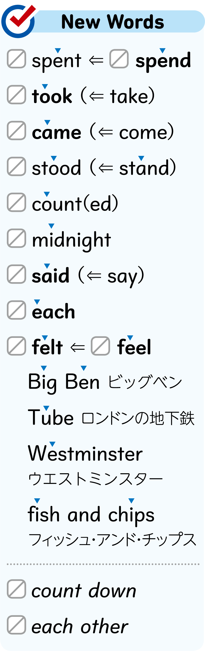Click the phrase "fish and chips"
The height and width of the screenshot is (651, 205).
click(x=91, y=515)
